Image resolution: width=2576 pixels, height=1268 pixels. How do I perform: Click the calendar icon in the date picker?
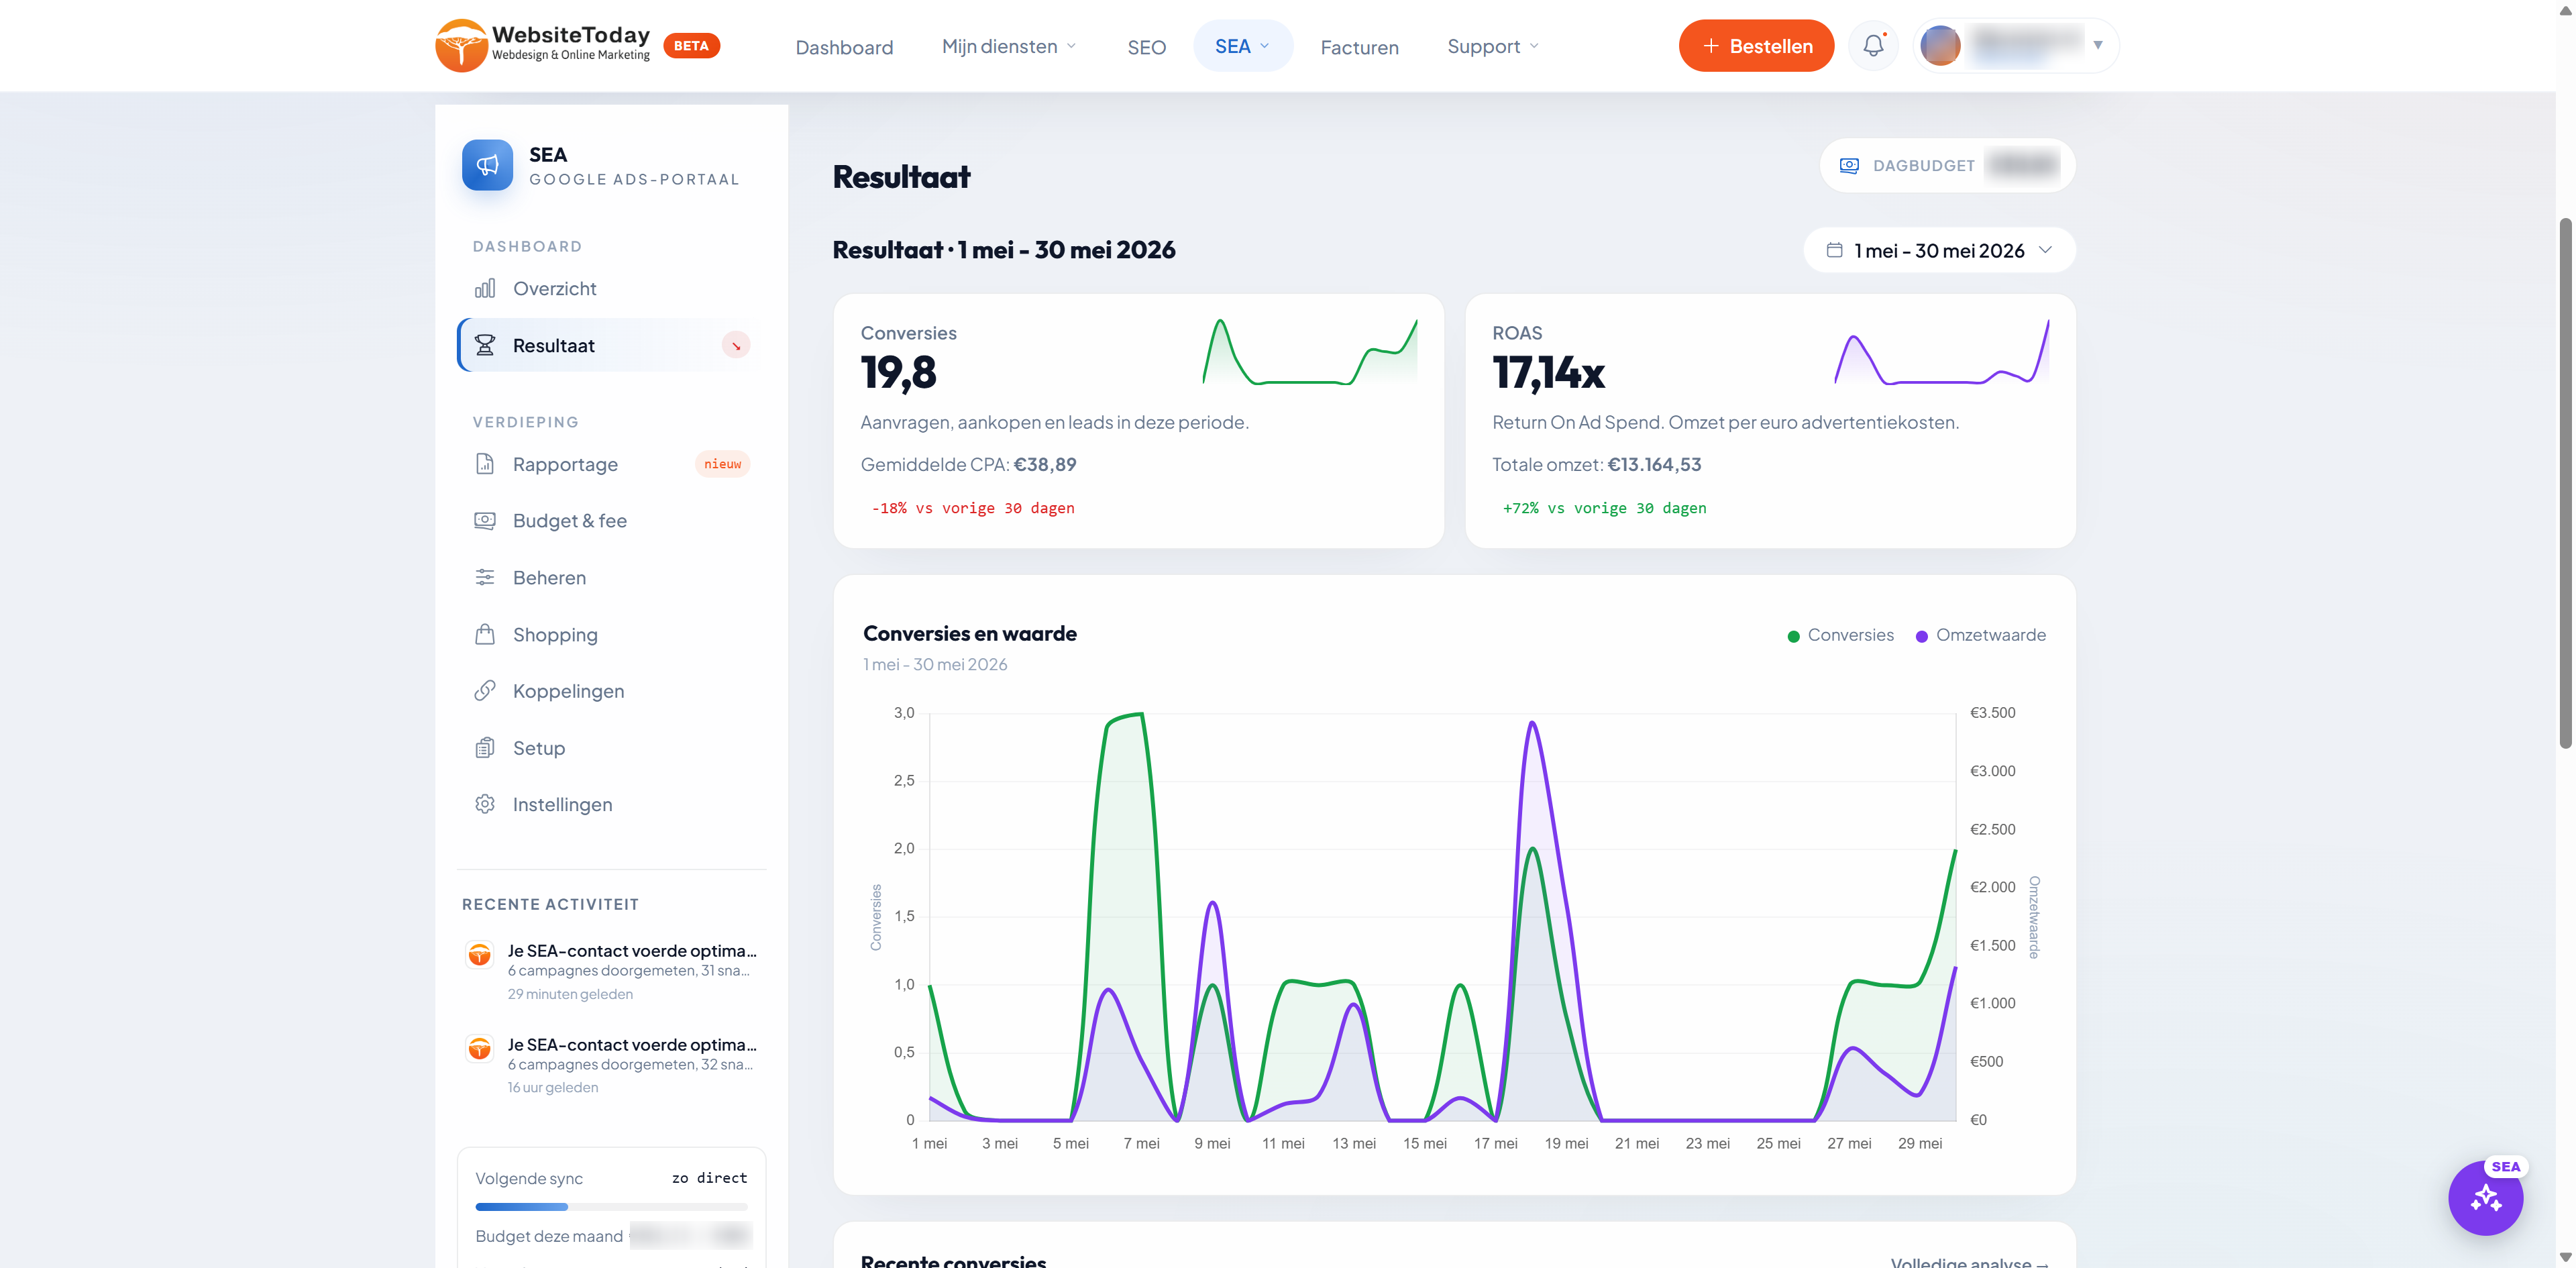point(1834,250)
